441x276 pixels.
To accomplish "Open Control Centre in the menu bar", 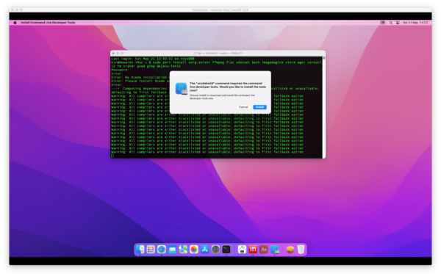I will point(398,23).
